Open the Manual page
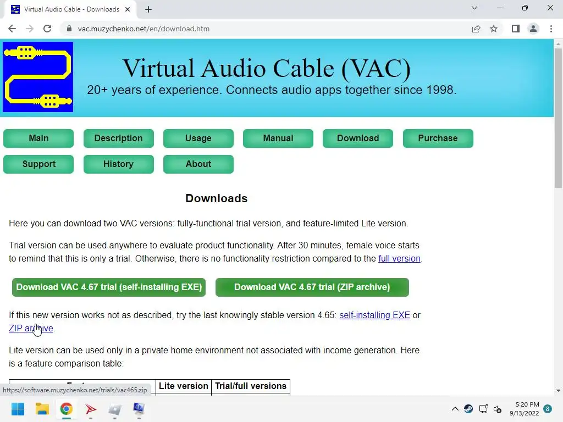 278,138
